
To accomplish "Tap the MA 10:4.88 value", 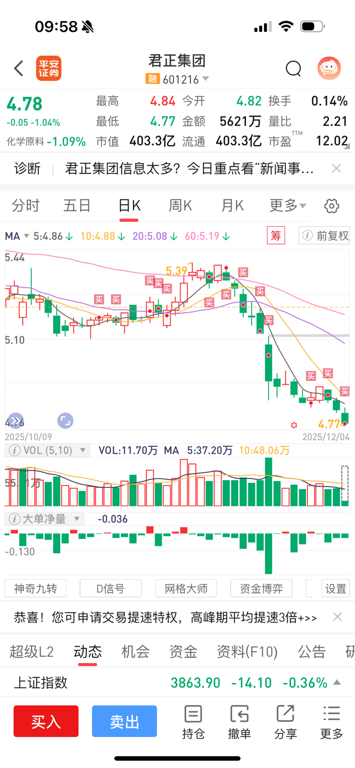I will point(103,236).
